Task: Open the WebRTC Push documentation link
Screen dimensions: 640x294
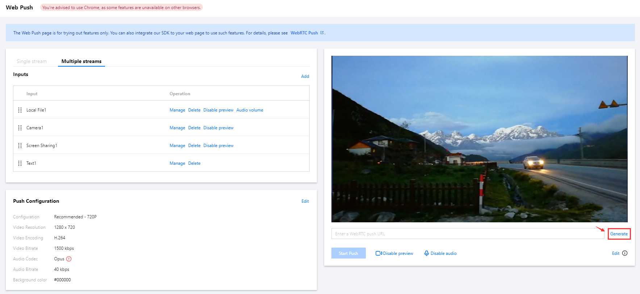Action: click(x=304, y=33)
